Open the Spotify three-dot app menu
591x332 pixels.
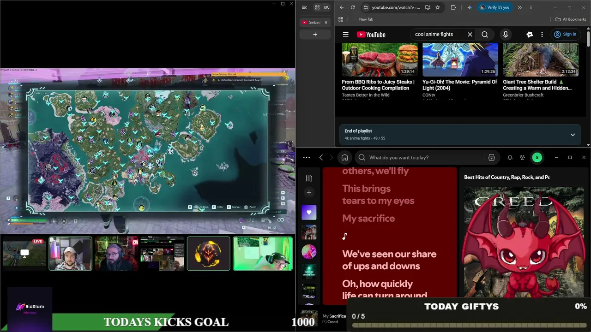307,158
